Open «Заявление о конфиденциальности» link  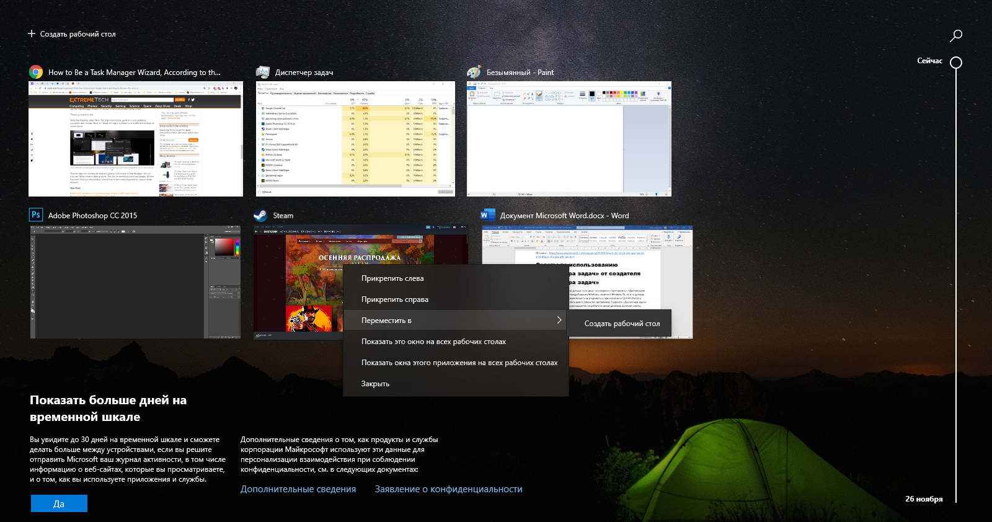pyautogui.click(x=449, y=489)
